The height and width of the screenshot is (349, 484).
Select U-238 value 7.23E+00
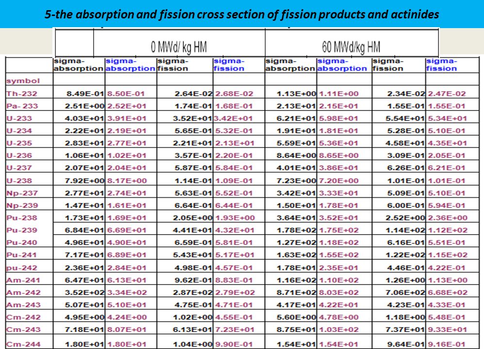pyautogui.click(x=296, y=181)
